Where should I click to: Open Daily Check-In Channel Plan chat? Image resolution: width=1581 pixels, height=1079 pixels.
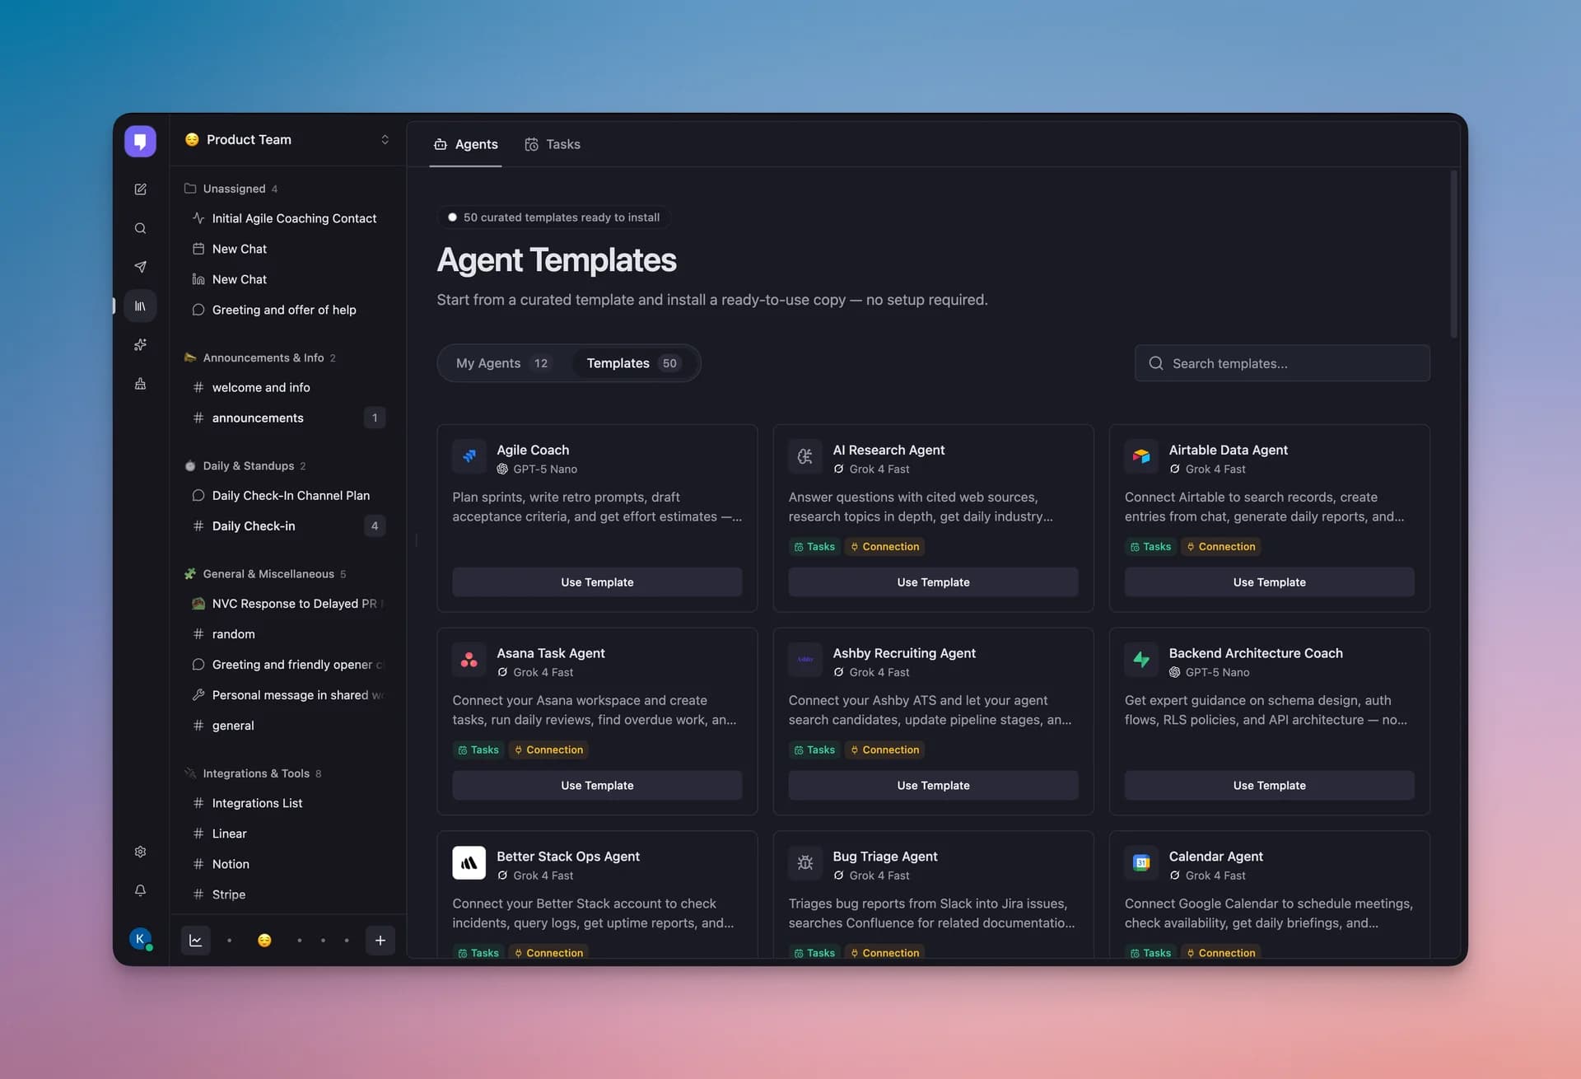(x=287, y=495)
